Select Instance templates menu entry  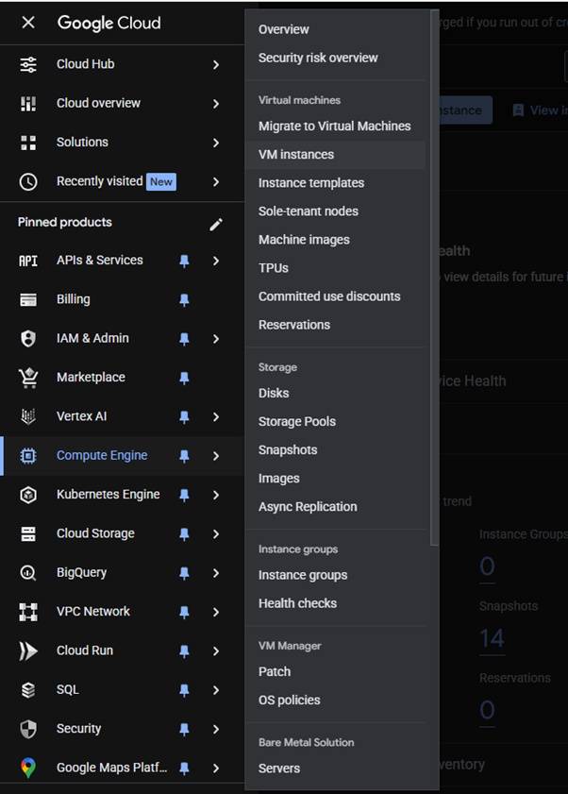click(335, 183)
